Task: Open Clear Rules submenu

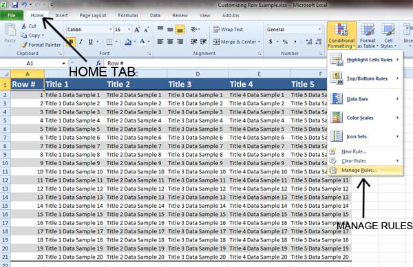Action: pos(365,160)
